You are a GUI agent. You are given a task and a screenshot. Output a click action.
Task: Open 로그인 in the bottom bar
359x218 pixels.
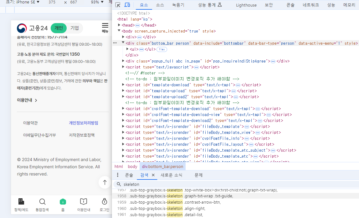[x=105, y=205]
